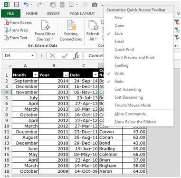Open the Name Box dropdown arrow
Screen dimensions: 181x178
click(x=33, y=56)
